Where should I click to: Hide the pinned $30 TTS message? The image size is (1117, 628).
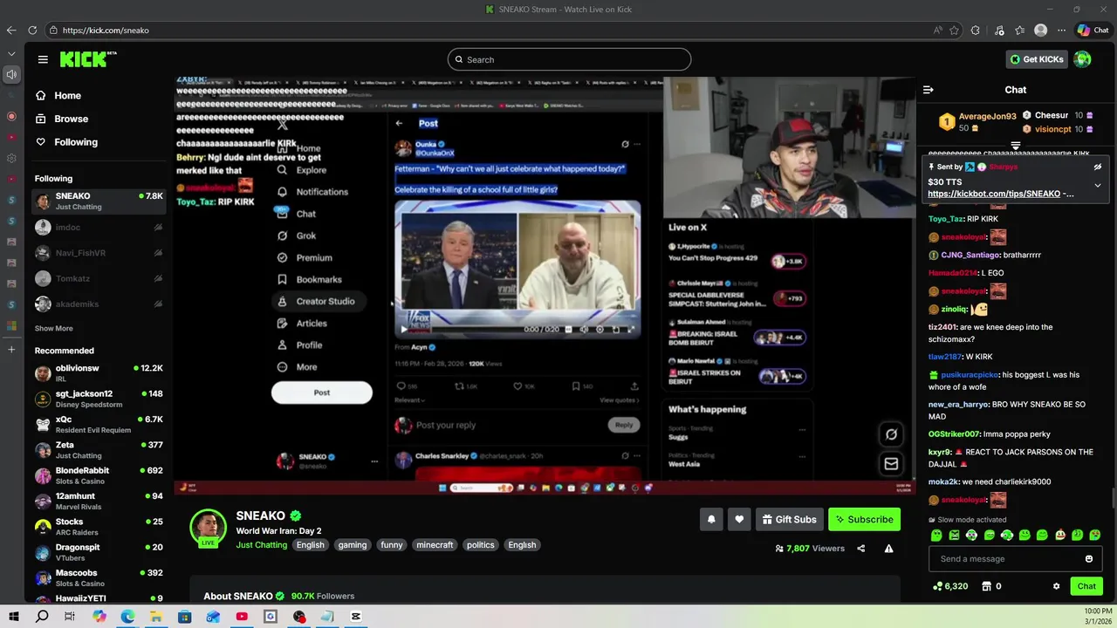click(1098, 167)
